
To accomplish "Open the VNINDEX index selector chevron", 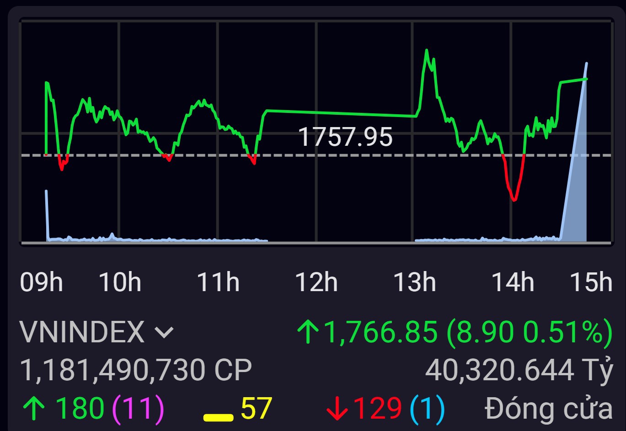I will 164,333.
